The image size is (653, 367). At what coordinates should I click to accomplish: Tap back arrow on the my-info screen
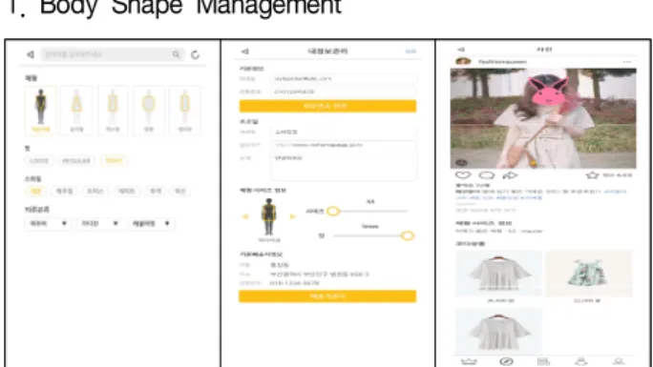244,51
